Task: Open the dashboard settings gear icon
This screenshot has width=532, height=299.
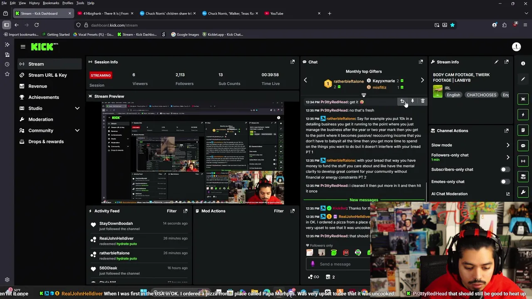Action: (7, 280)
